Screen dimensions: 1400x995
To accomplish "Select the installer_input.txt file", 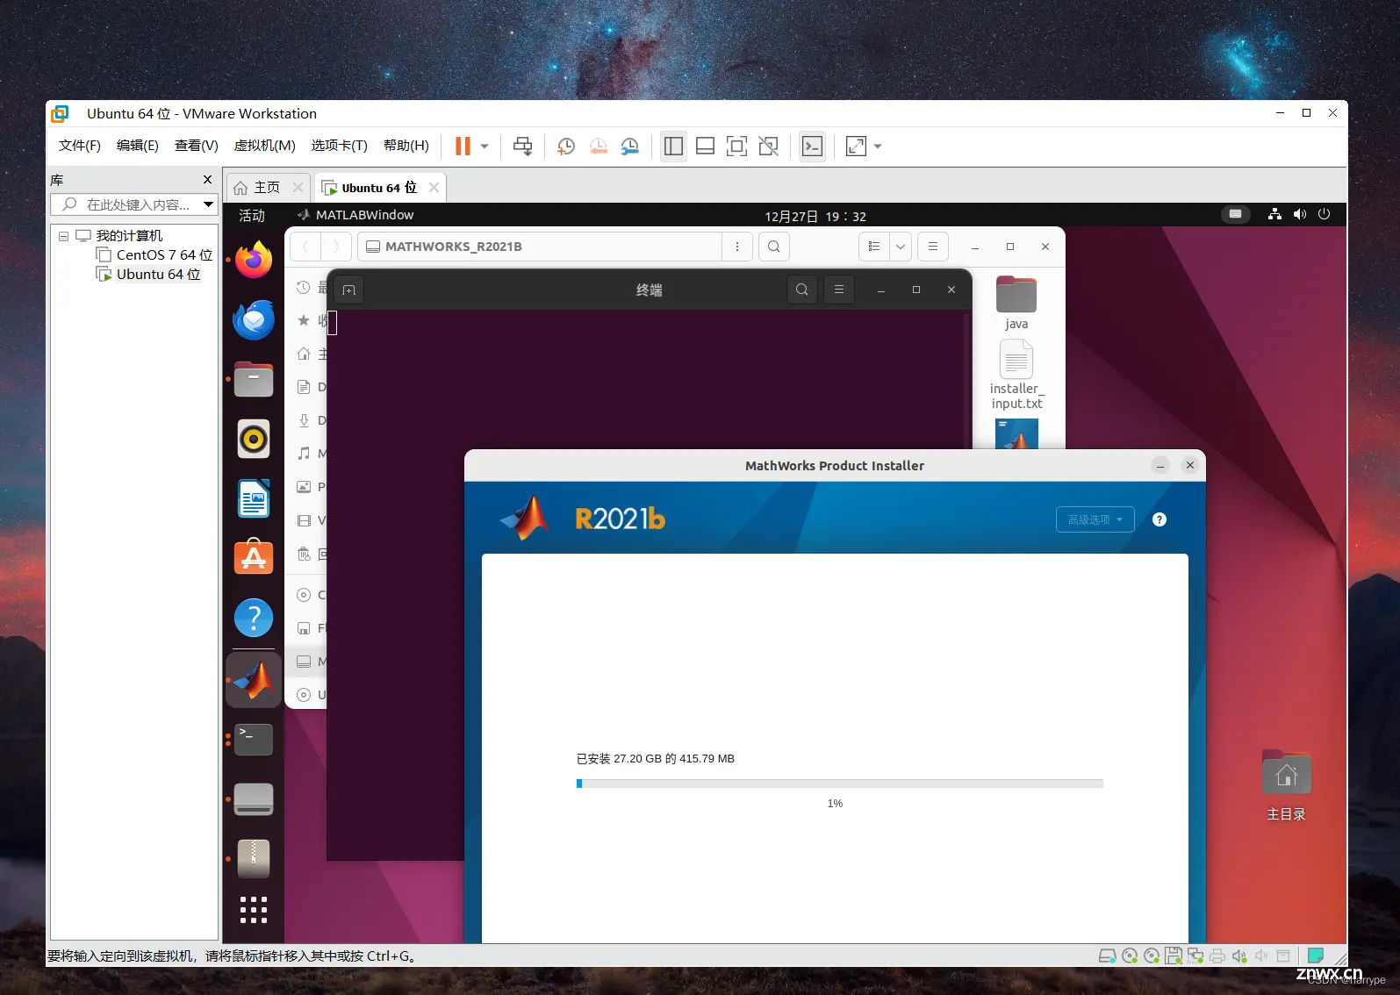I will pyautogui.click(x=1016, y=375).
